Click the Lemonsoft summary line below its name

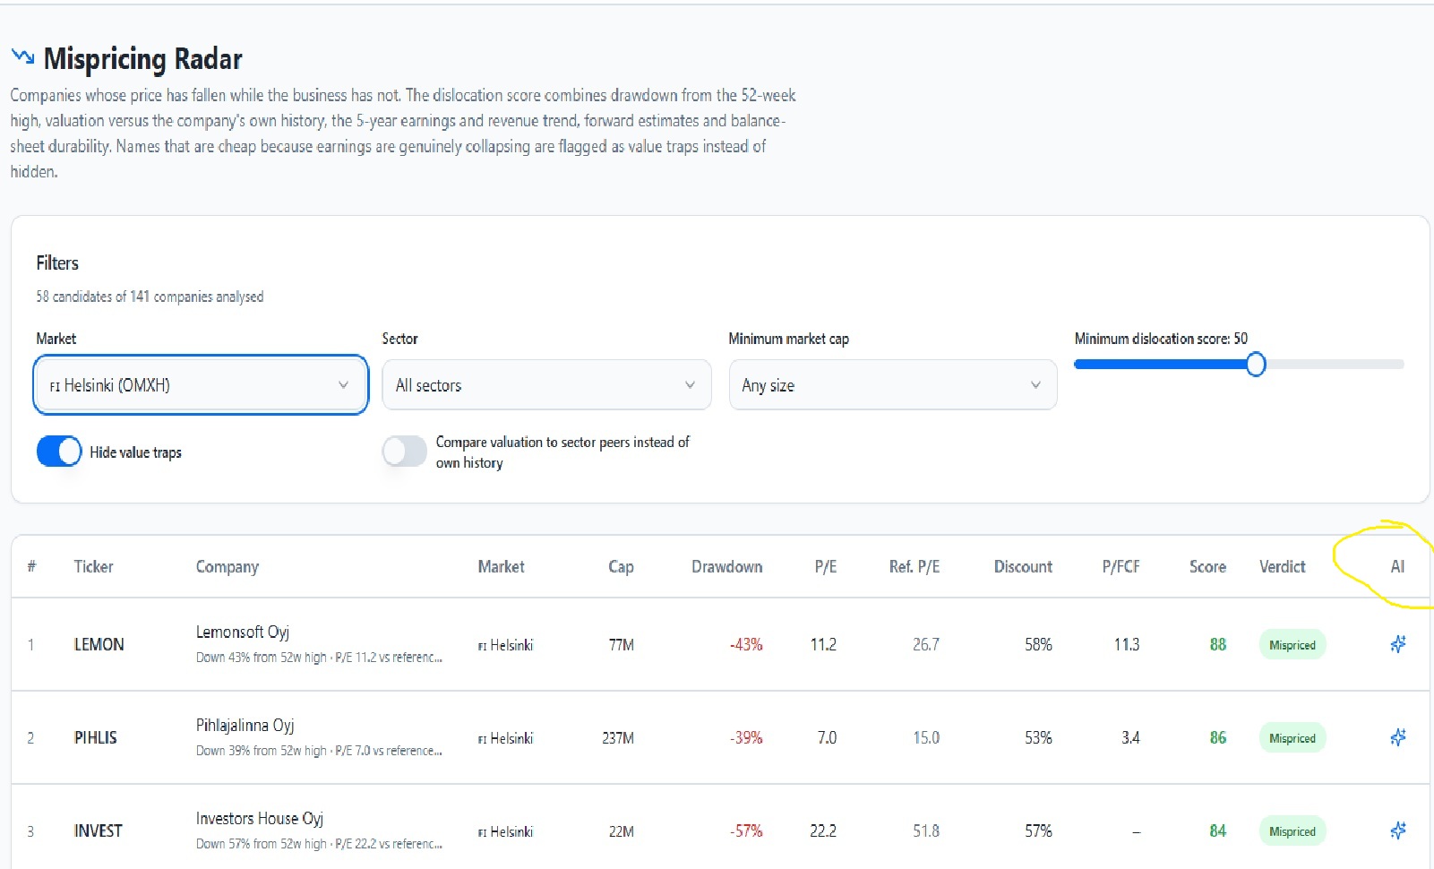pos(319,658)
